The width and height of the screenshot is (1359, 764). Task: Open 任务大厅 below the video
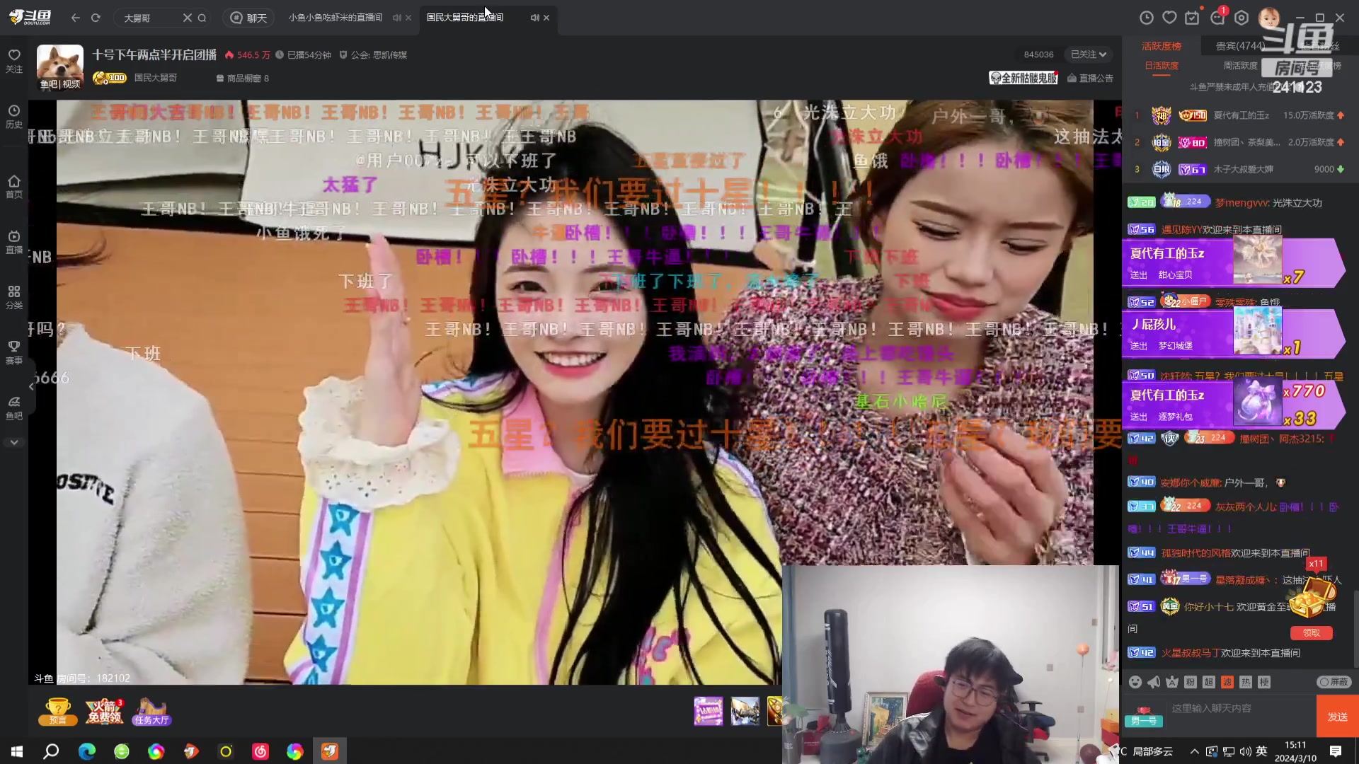tap(151, 712)
